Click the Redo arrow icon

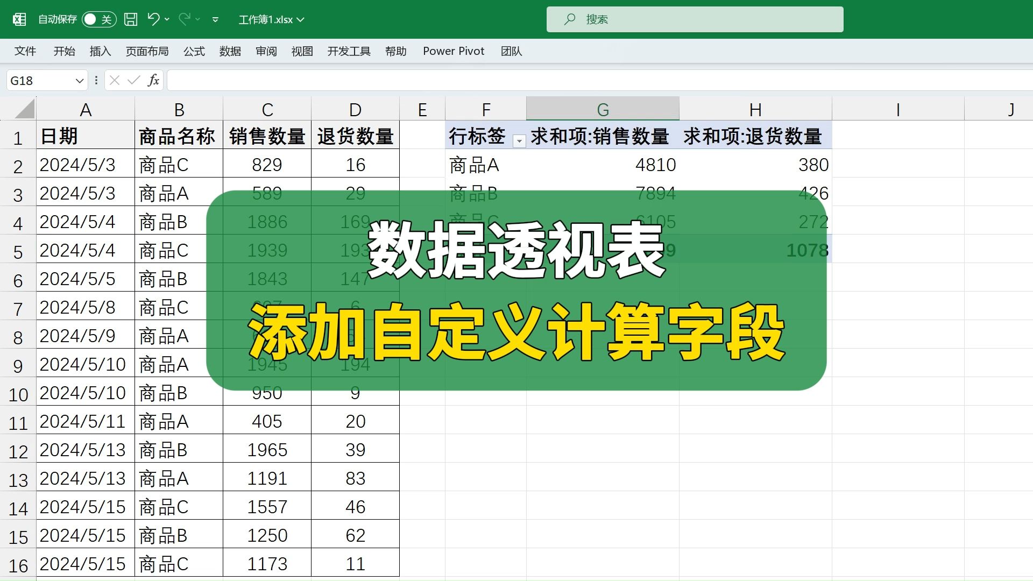click(185, 19)
